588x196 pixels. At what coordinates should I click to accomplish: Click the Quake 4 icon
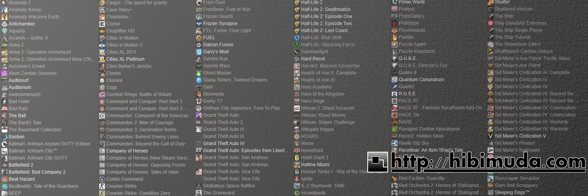pyautogui.click(x=394, y=73)
